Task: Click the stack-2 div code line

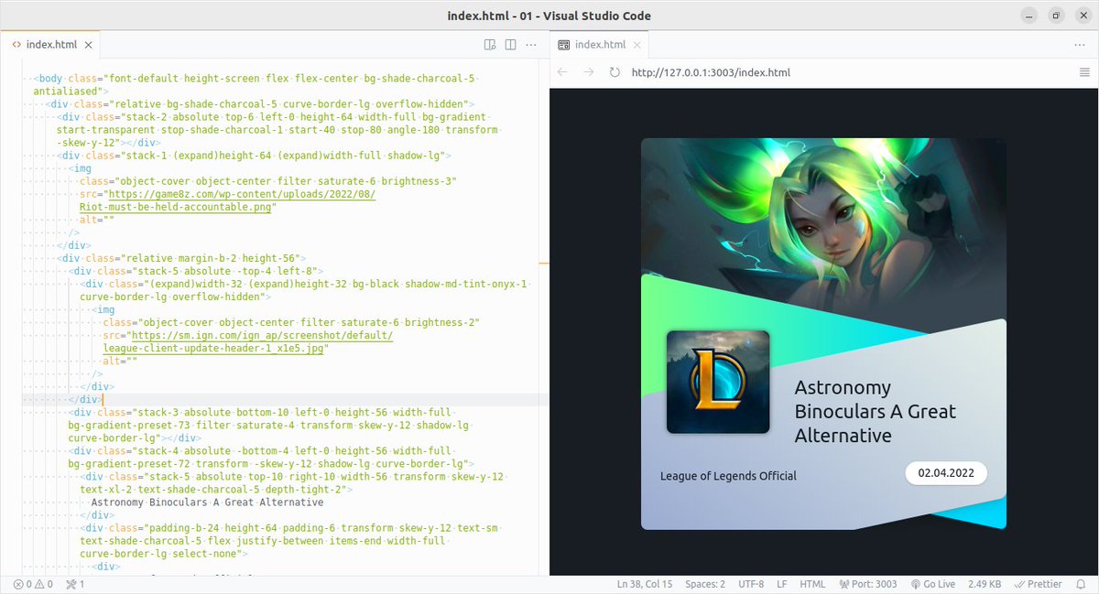Action: coord(277,130)
